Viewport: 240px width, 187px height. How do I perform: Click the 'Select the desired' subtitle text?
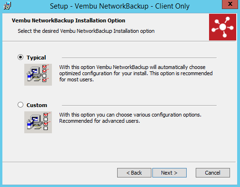(x=86, y=31)
